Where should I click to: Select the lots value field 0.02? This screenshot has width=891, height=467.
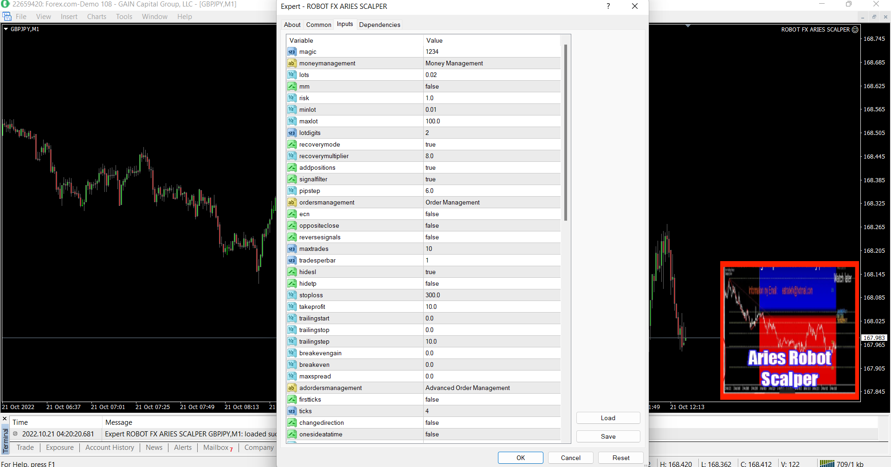[x=492, y=75]
